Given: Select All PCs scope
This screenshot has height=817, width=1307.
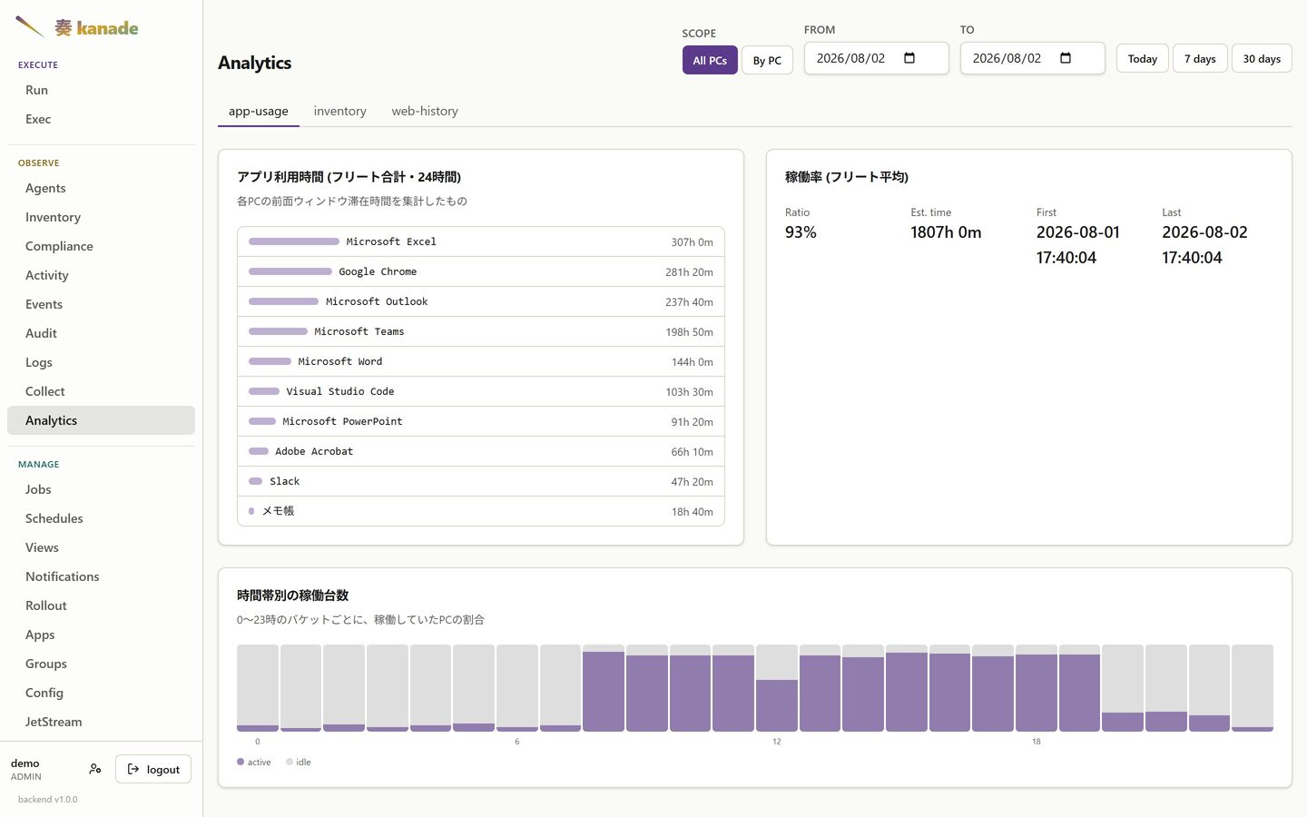Looking at the screenshot, I should pos(710,60).
